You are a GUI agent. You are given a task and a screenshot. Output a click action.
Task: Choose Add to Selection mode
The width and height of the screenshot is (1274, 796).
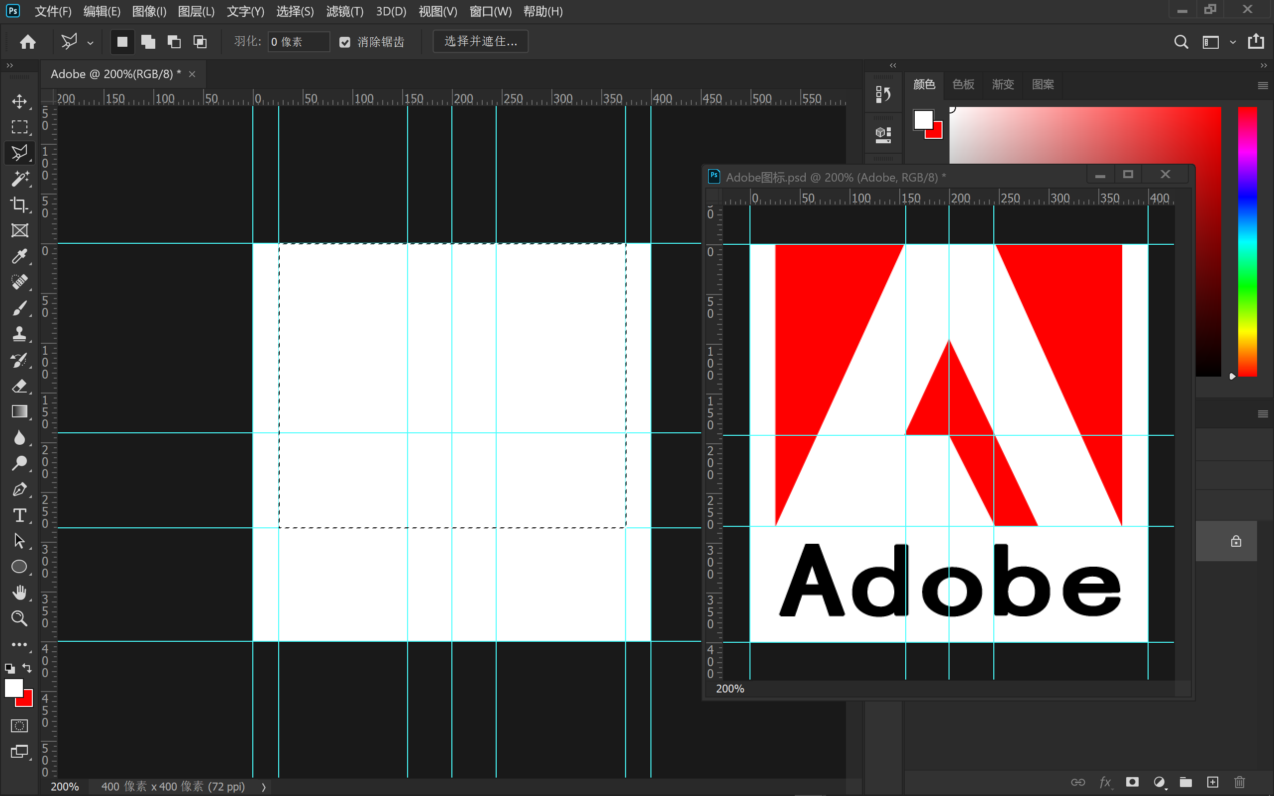pyautogui.click(x=148, y=42)
